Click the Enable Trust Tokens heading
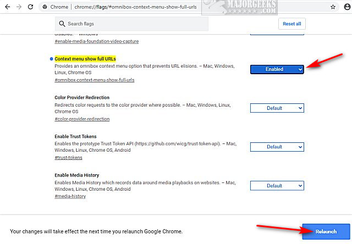The height and width of the screenshot is (244, 352). [75, 136]
